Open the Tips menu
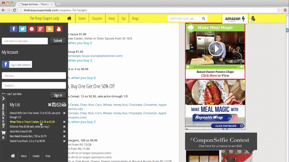Image resolution: width=289 pixels, height=162 pixels. [123, 18]
